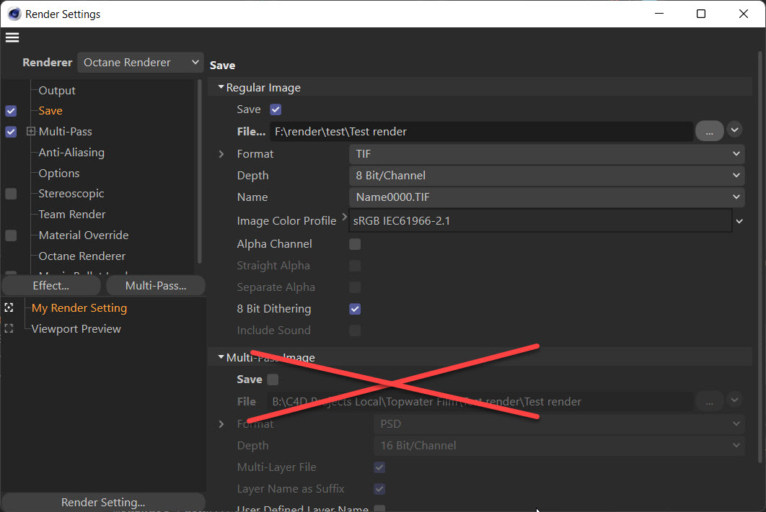Browse for Regular Image file path button
Image resolution: width=766 pixels, height=512 pixels.
709,132
